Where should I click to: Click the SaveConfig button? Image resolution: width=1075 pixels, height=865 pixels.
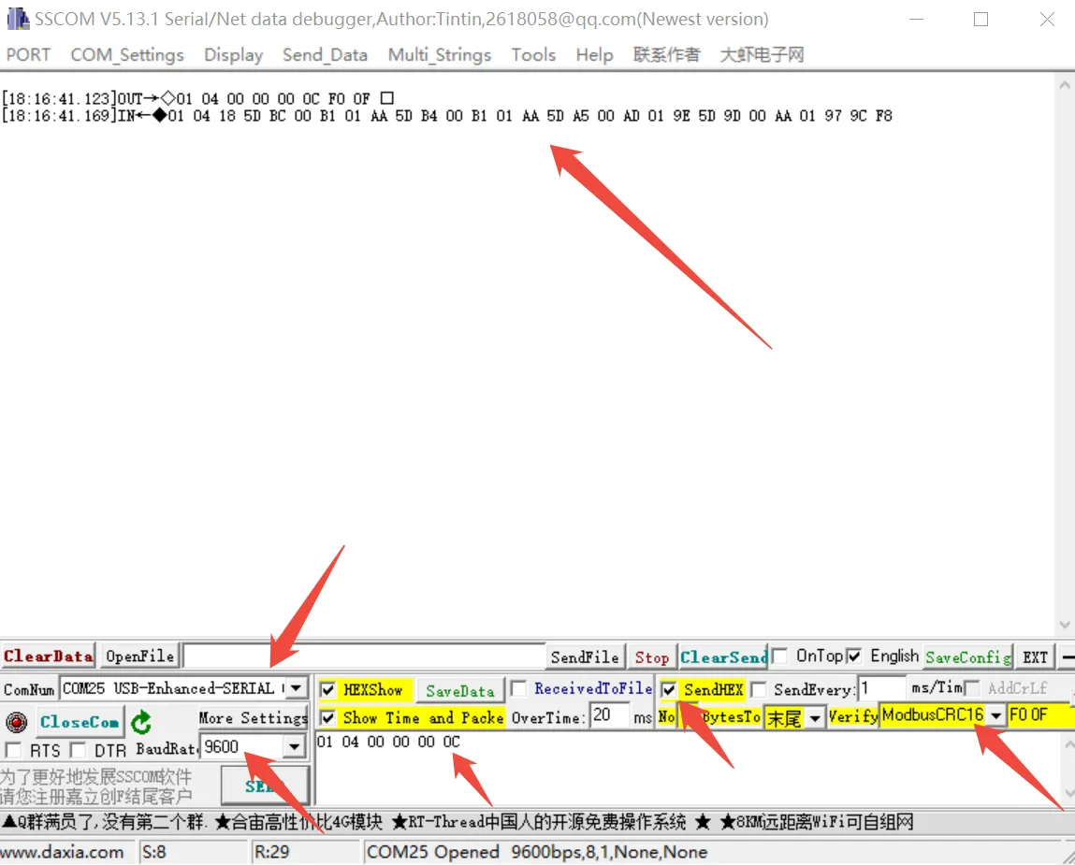[x=967, y=656]
